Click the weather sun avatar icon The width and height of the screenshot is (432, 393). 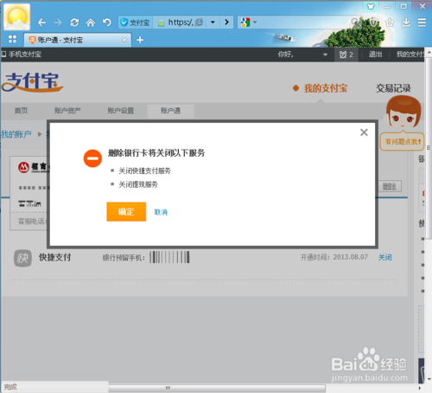click(x=16, y=16)
